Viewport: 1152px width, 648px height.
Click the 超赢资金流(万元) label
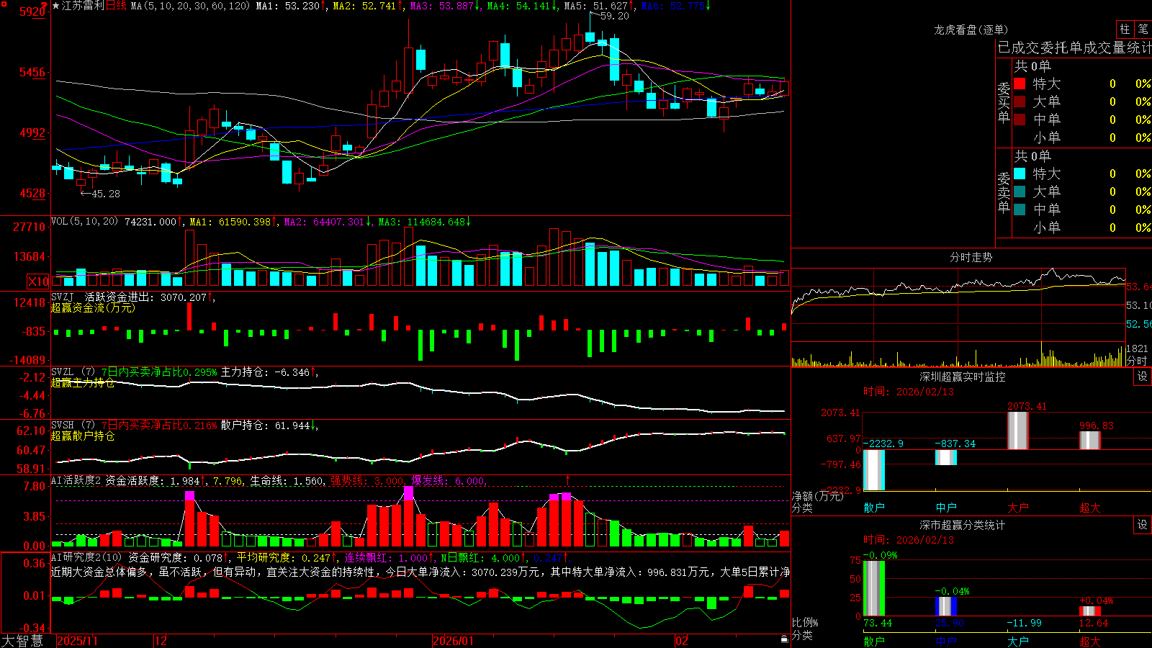[93, 307]
